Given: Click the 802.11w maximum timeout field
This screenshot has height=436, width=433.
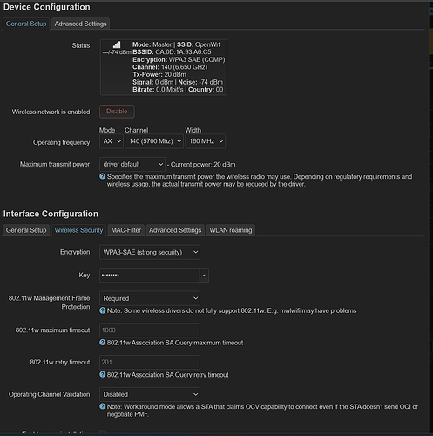Looking at the screenshot, I should (150, 330).
